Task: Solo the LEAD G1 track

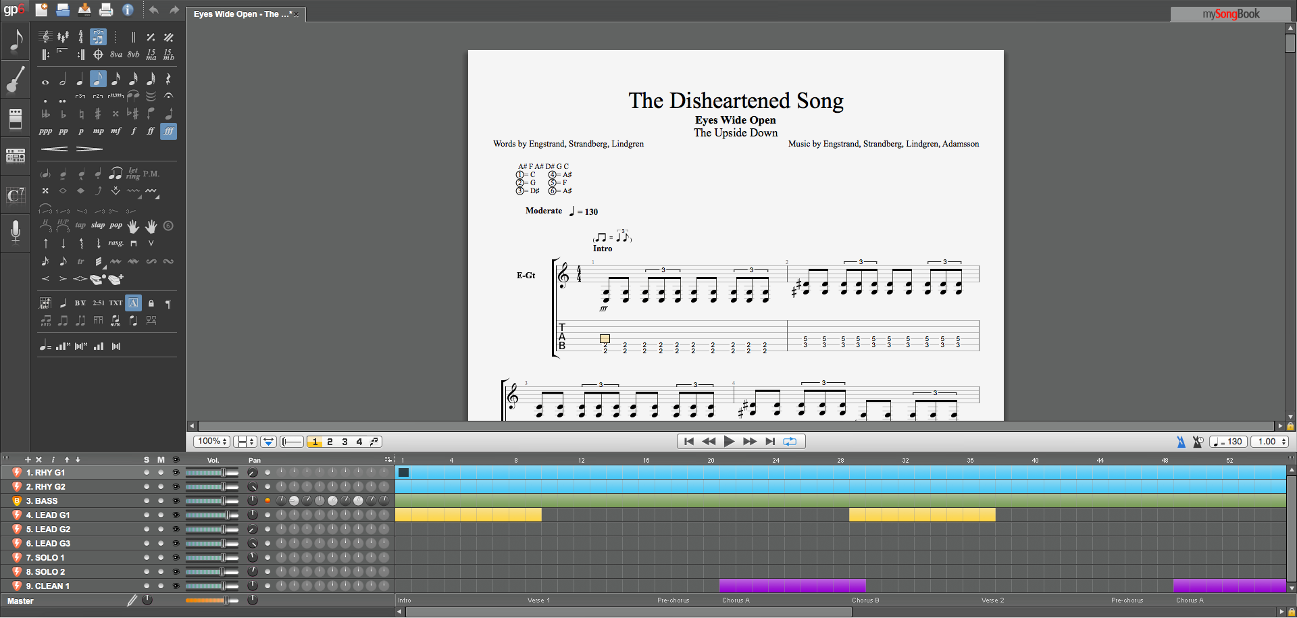Action: coord(147,515)
